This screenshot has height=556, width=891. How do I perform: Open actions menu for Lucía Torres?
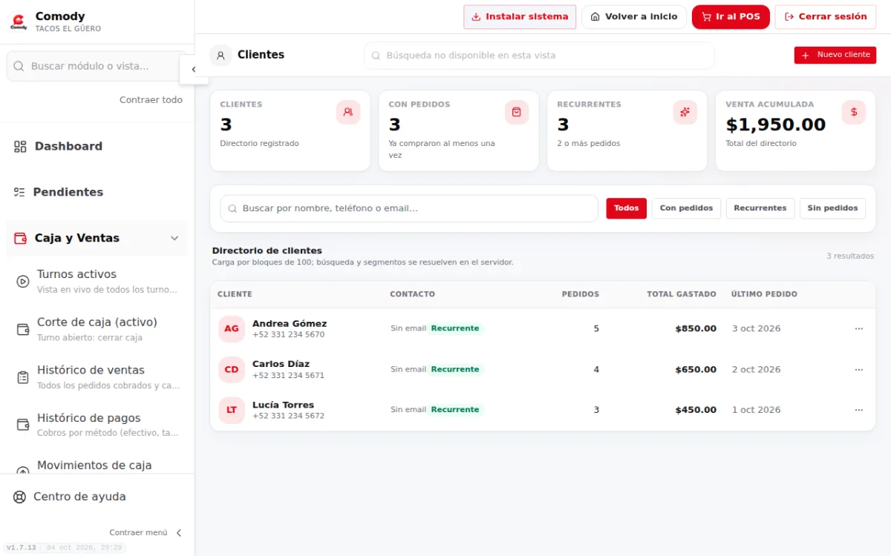859,409
